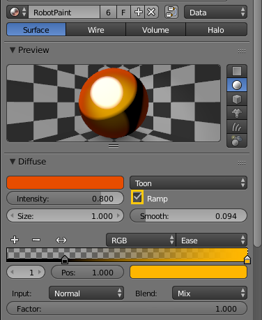Add a color stop to ramp

15,240
